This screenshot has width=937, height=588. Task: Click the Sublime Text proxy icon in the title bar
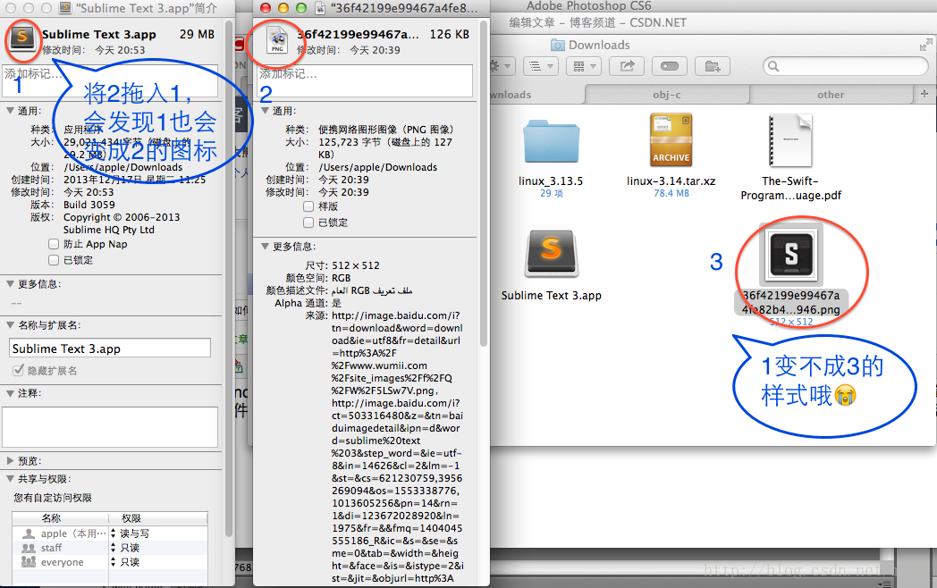point(66,8)
